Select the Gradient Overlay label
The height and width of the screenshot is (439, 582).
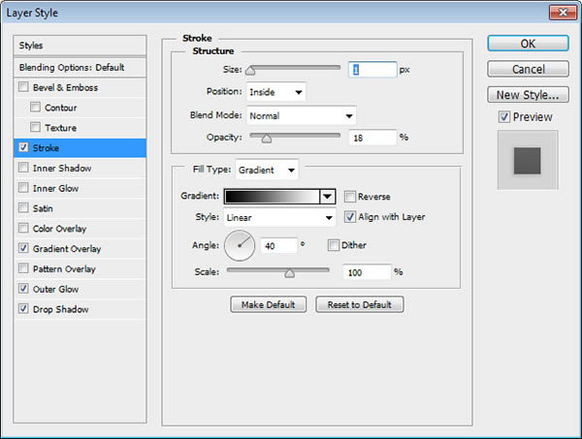(67, 248)
